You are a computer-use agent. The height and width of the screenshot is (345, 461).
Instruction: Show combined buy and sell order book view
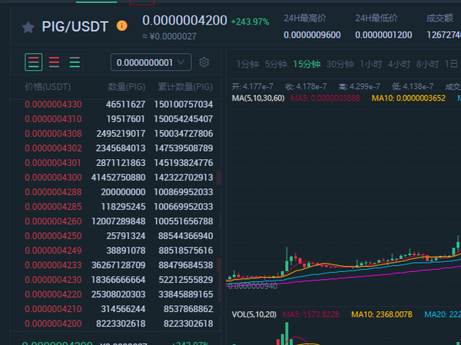click(34, 62)
